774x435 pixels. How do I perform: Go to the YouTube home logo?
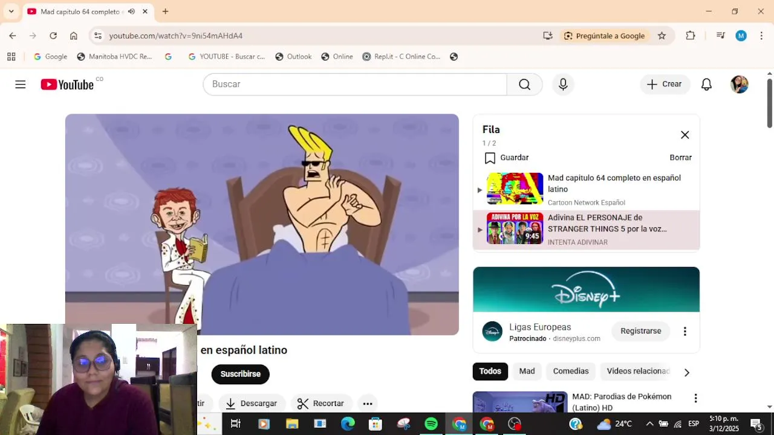tap(67, 85)
